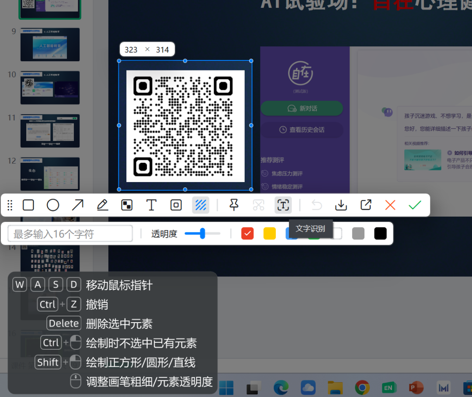
Task: Open Google Chrome from the taskbar
Action: coord(363,388)
